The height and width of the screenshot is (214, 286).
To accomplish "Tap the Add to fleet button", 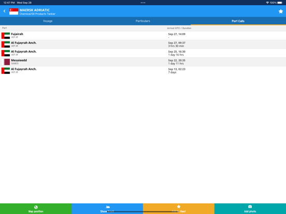I will click(x=179, y=209).
